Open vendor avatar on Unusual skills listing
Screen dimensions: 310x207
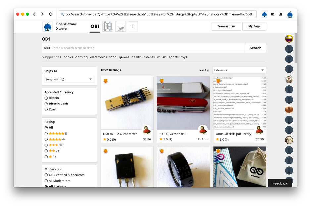coord(259,130)
